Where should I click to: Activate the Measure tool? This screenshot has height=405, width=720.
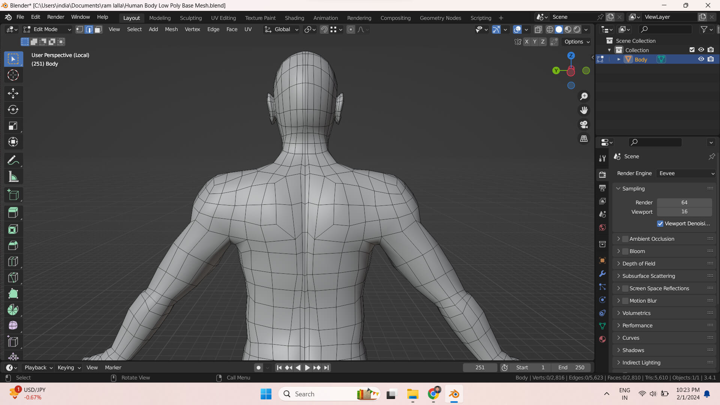pos(13,177)
